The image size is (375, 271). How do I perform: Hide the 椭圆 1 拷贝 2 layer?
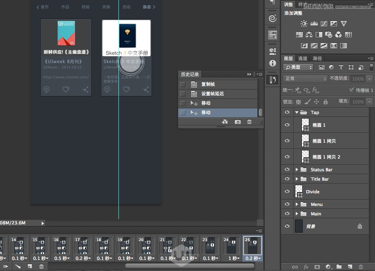coord(287,157)
